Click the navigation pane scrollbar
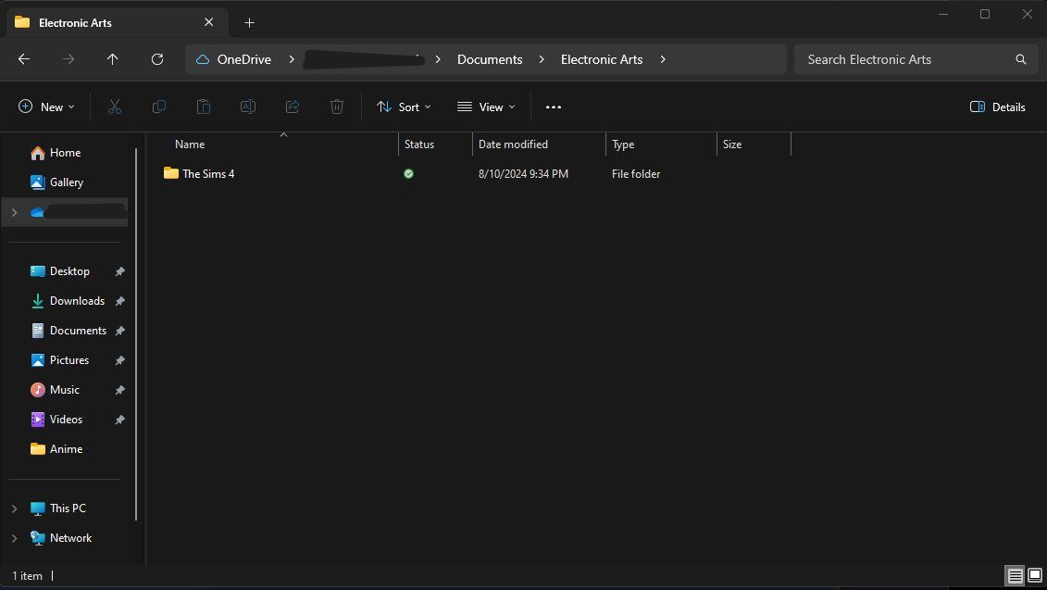Image resolution: width=1047 pixels, height=590 pixels. coord(136,334)
